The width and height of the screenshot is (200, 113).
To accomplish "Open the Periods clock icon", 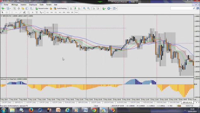I will 109,8.
